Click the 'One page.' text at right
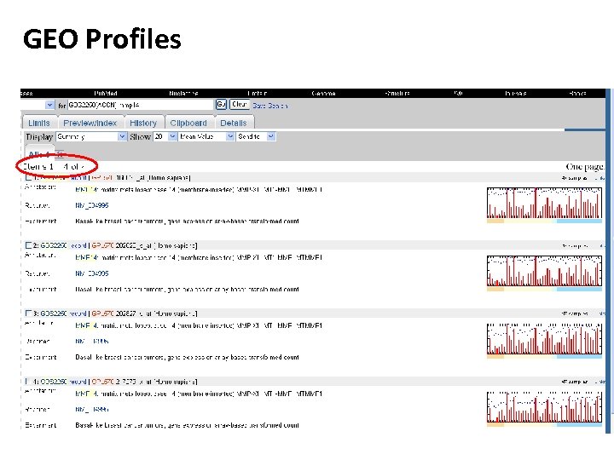This screenshot has height=460, width=614. click(585, 167)
